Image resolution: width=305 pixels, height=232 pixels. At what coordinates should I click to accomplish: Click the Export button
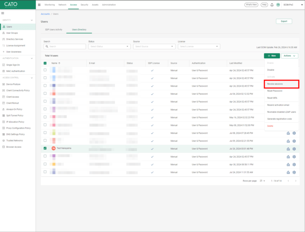284,21
